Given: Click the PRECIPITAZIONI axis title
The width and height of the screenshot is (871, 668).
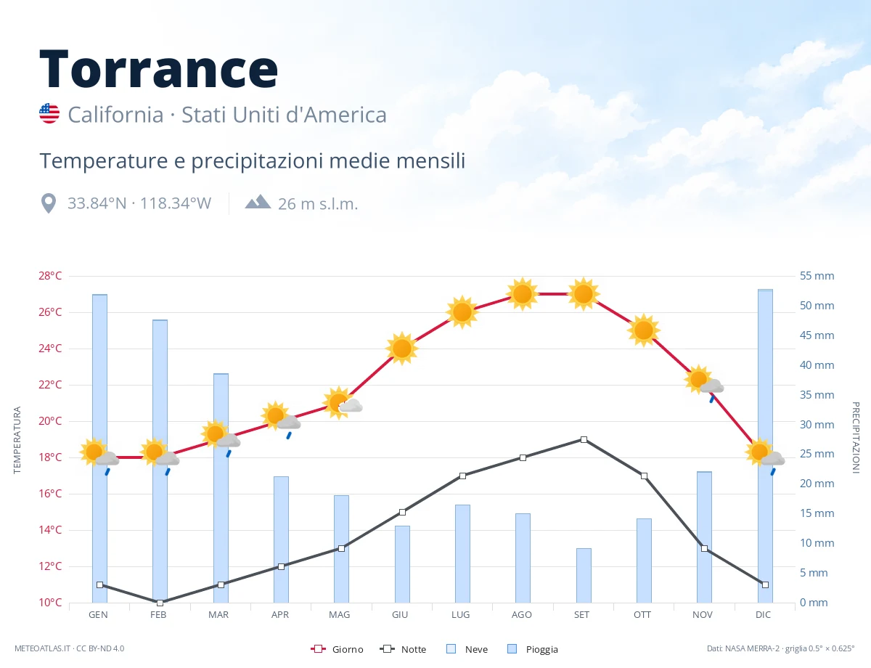Looking at the screenshot, I should coord(855,438).
